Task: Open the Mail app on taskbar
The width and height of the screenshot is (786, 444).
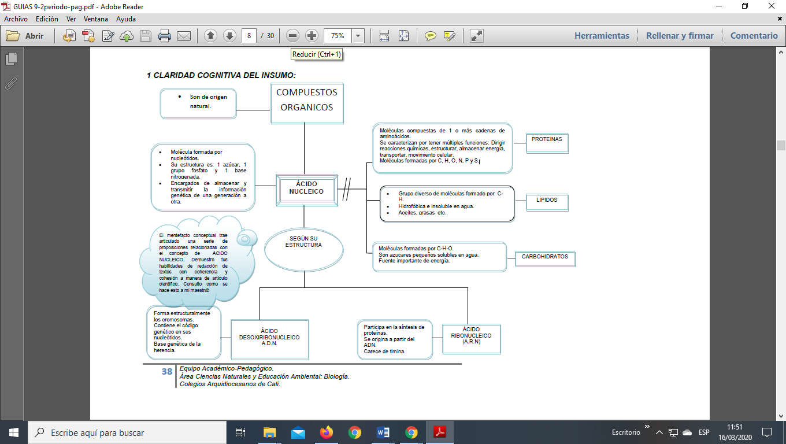Action: coord(298,432)
